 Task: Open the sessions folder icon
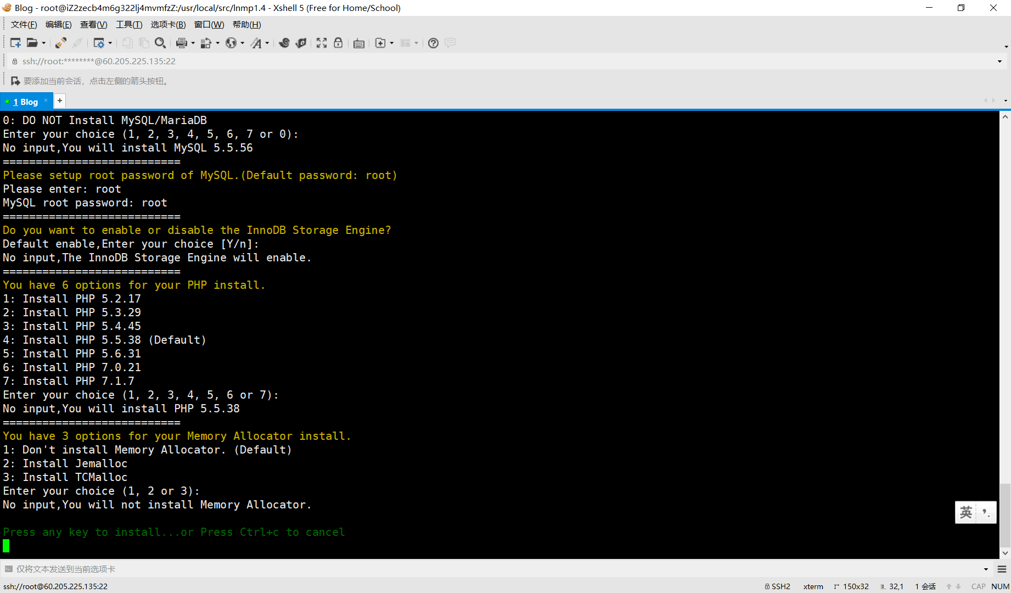(x=32, y=43)
